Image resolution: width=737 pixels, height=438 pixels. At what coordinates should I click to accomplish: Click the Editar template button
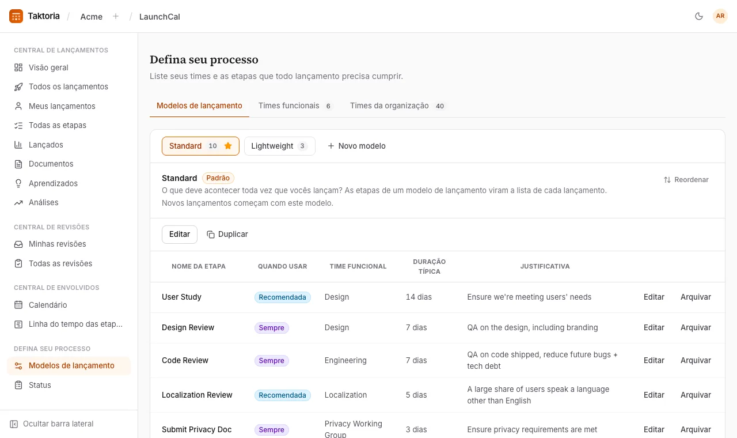[x=180, y=235]
